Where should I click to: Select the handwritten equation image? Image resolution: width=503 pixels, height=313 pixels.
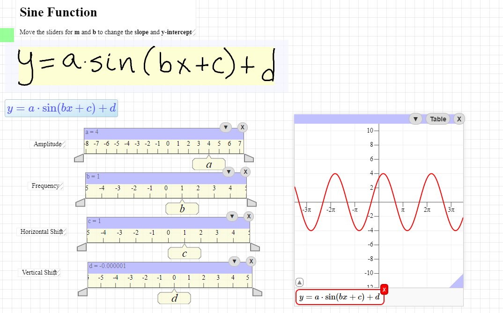tap(146, 66)
